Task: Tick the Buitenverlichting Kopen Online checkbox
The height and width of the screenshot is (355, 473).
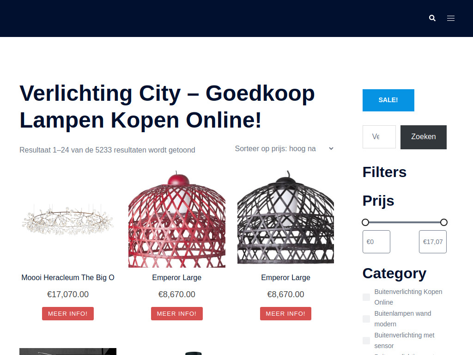Action: [366, 297]
